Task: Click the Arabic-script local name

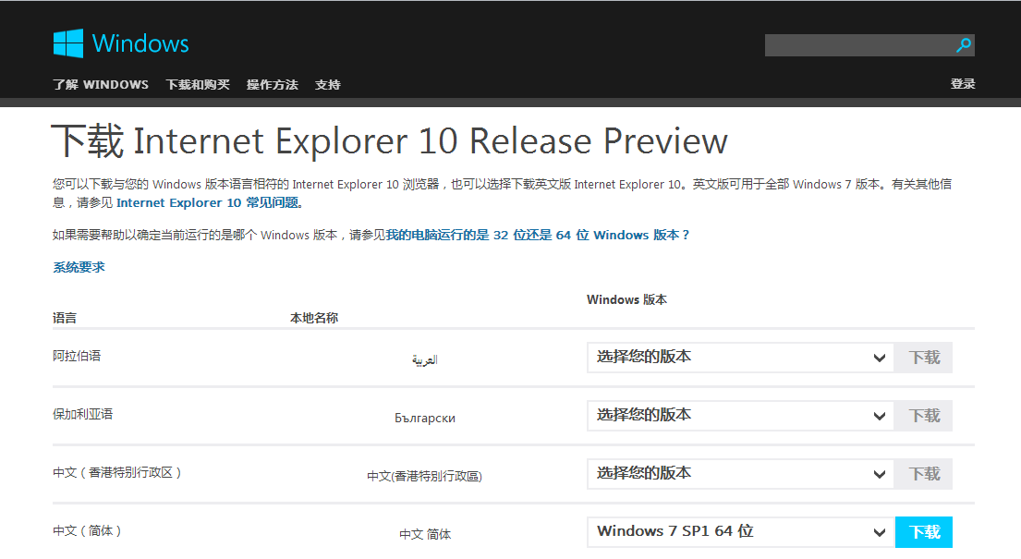Action: pyautogui.click(x=424, y=359)
